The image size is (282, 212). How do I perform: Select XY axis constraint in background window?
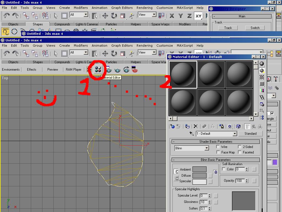pos(198,16)
